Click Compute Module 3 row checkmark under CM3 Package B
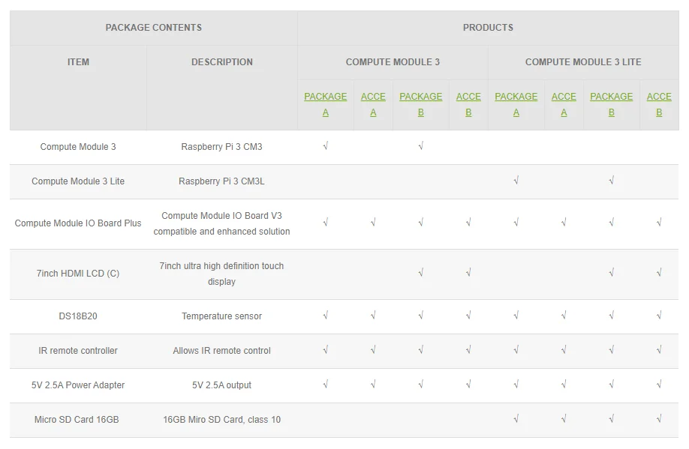 tap(420, 146)
